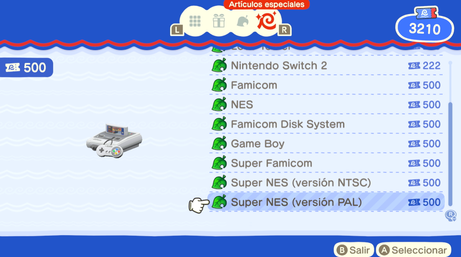Select the NES list entry
The image size is (461, 257).
(326, 105)
